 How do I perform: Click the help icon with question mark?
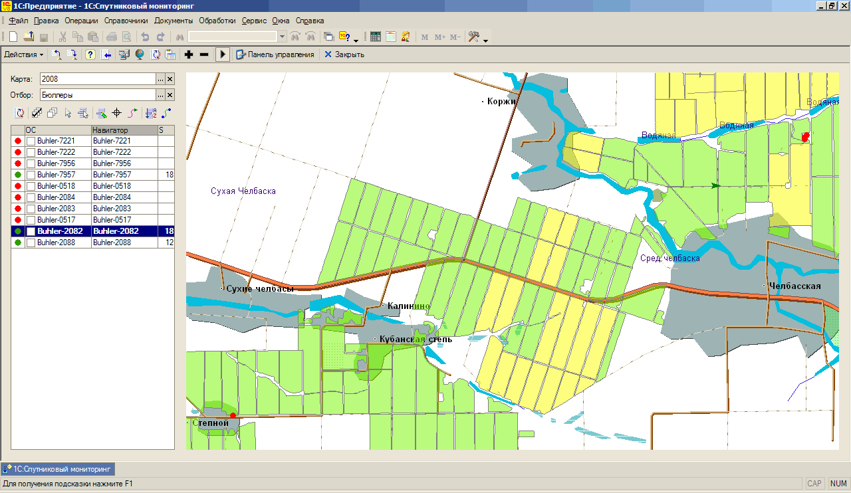[x=345, y=37]
